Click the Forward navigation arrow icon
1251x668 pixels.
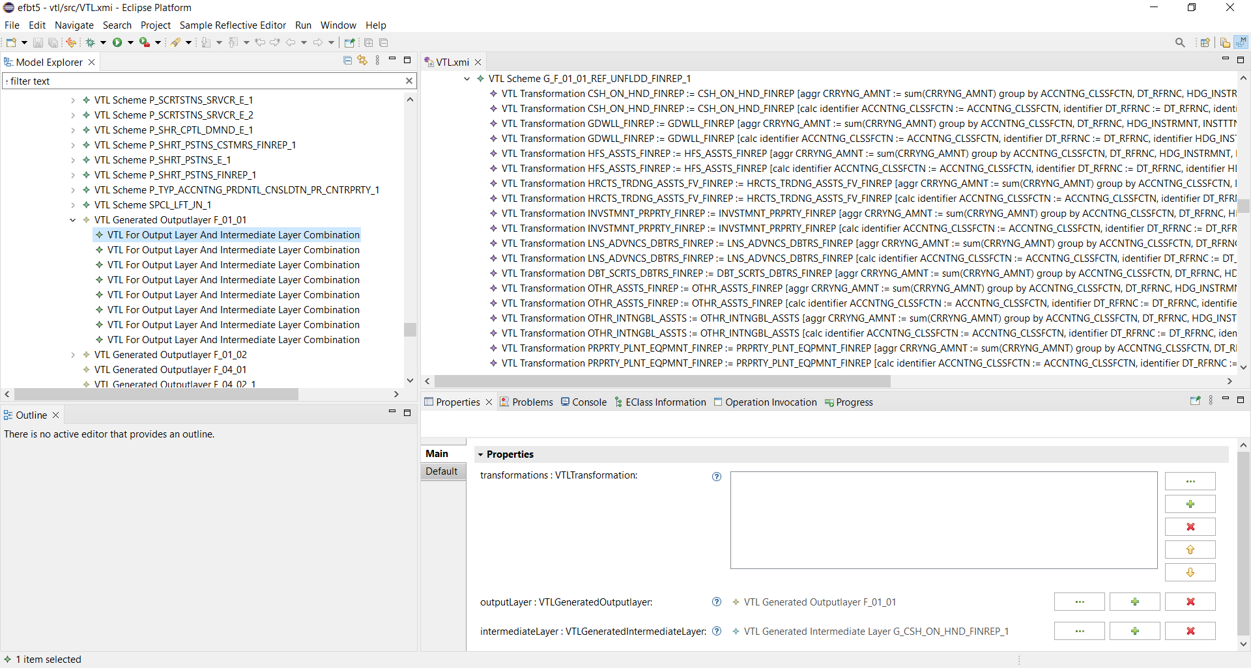coord(318,42)
